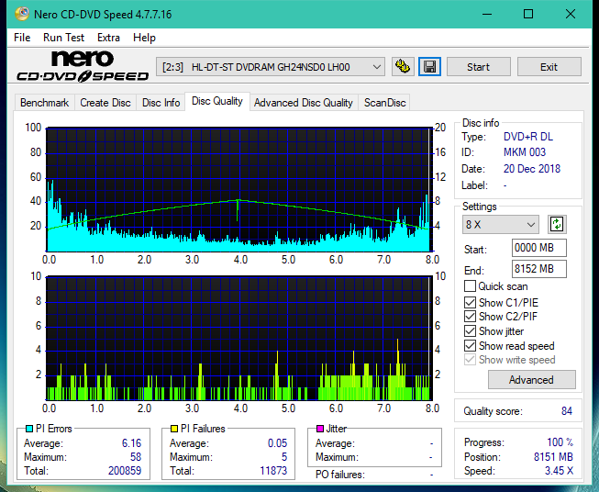Image resolution: width=599 pixels, height=492 pixels.
Task: Switch to the Create Disc tab
Action: [105, 103]
